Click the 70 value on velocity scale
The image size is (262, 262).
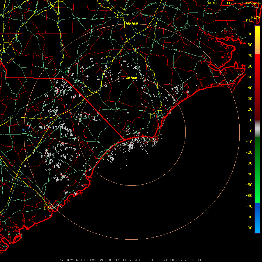[250, 56]
